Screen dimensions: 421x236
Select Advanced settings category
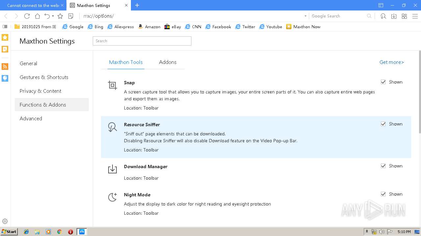52,118
